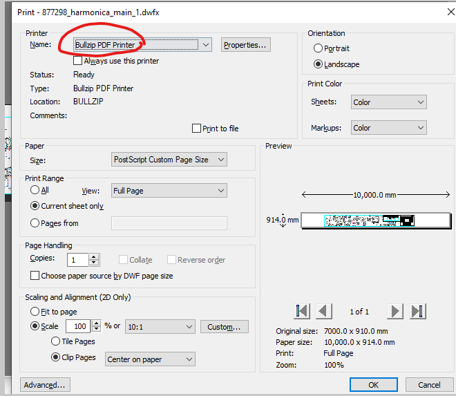
Task: Go to next page in preview
Action: point(395,311)
